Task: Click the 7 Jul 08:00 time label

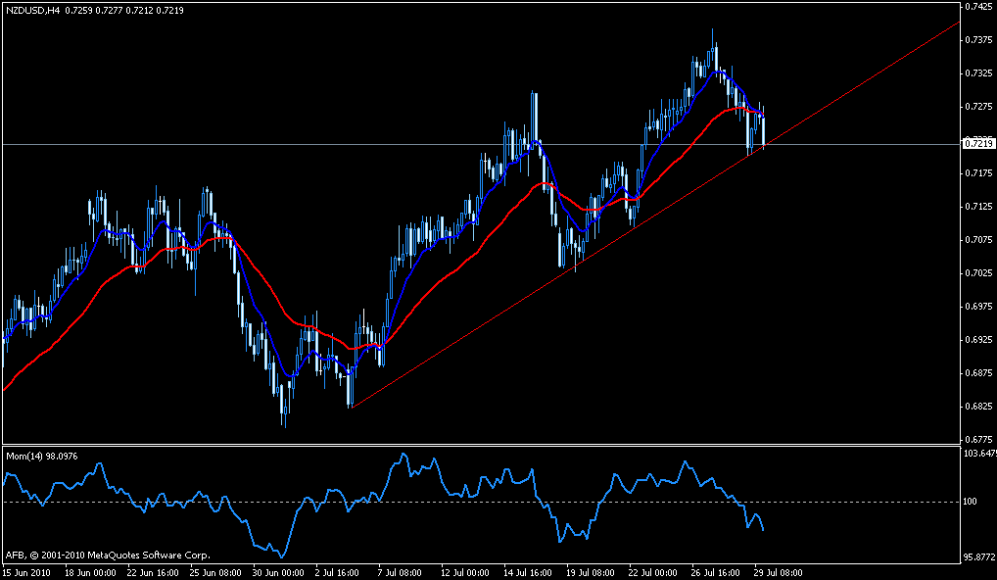Action: pos(402,572)
